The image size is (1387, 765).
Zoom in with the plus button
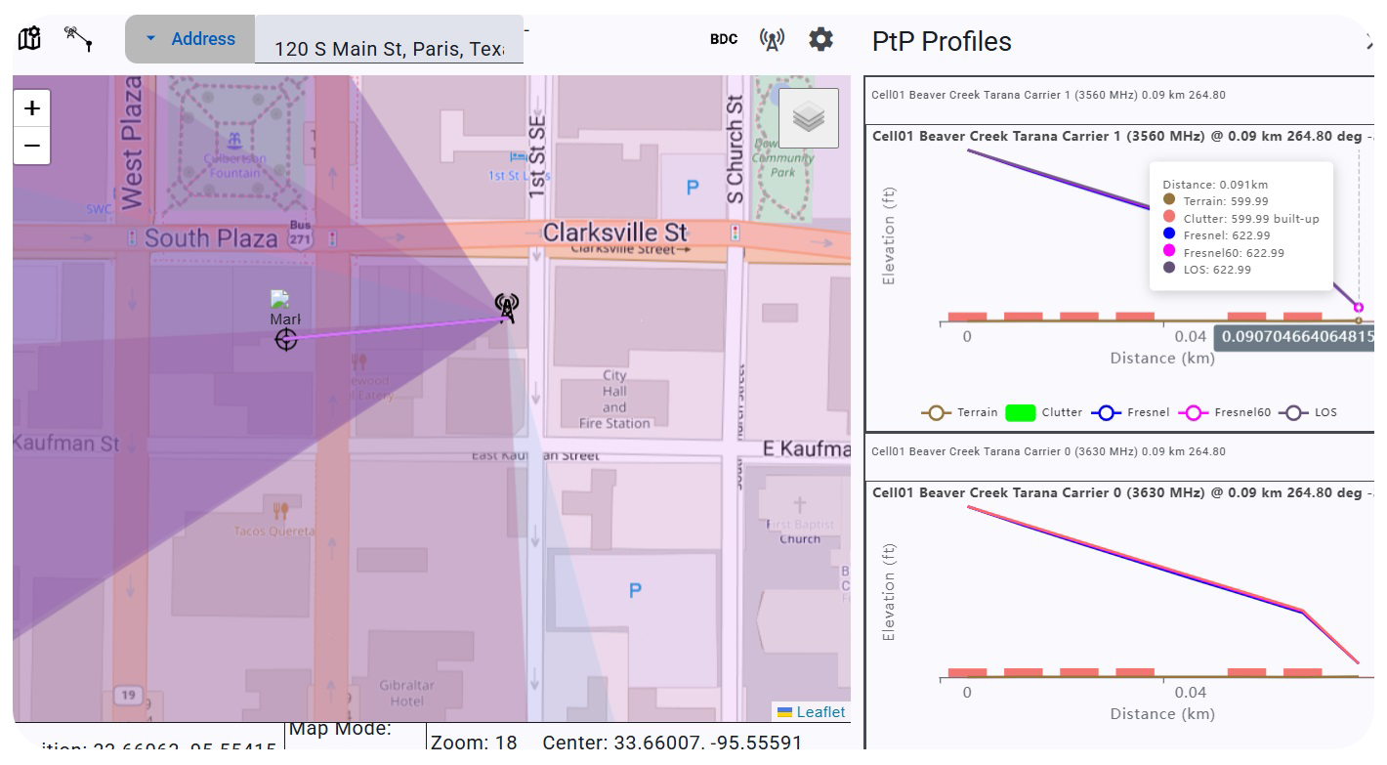[x=32, y=107]
